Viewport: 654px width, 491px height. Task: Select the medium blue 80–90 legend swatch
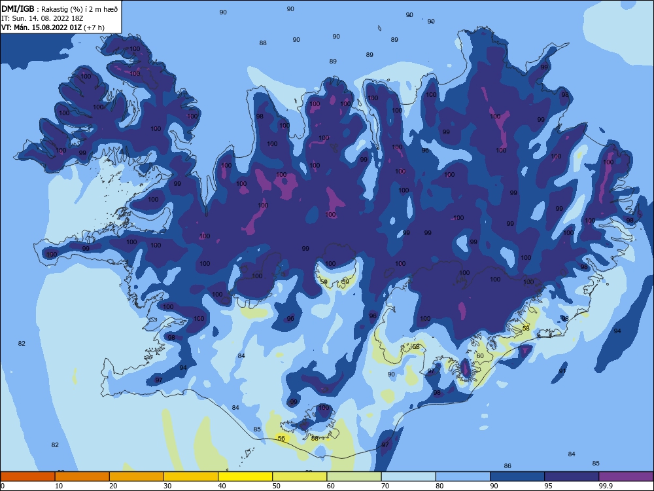[463, 477]
